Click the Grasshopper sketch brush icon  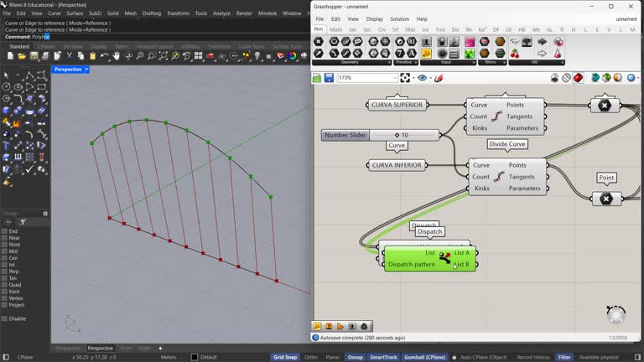438,78
